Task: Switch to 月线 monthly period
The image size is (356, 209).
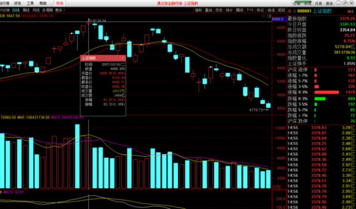Action: pyautogui.click(x=36, y=10)
